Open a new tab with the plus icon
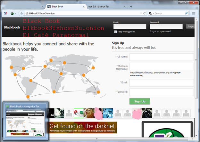The width and height of the screenshot is (200, 142). point(131,7)
